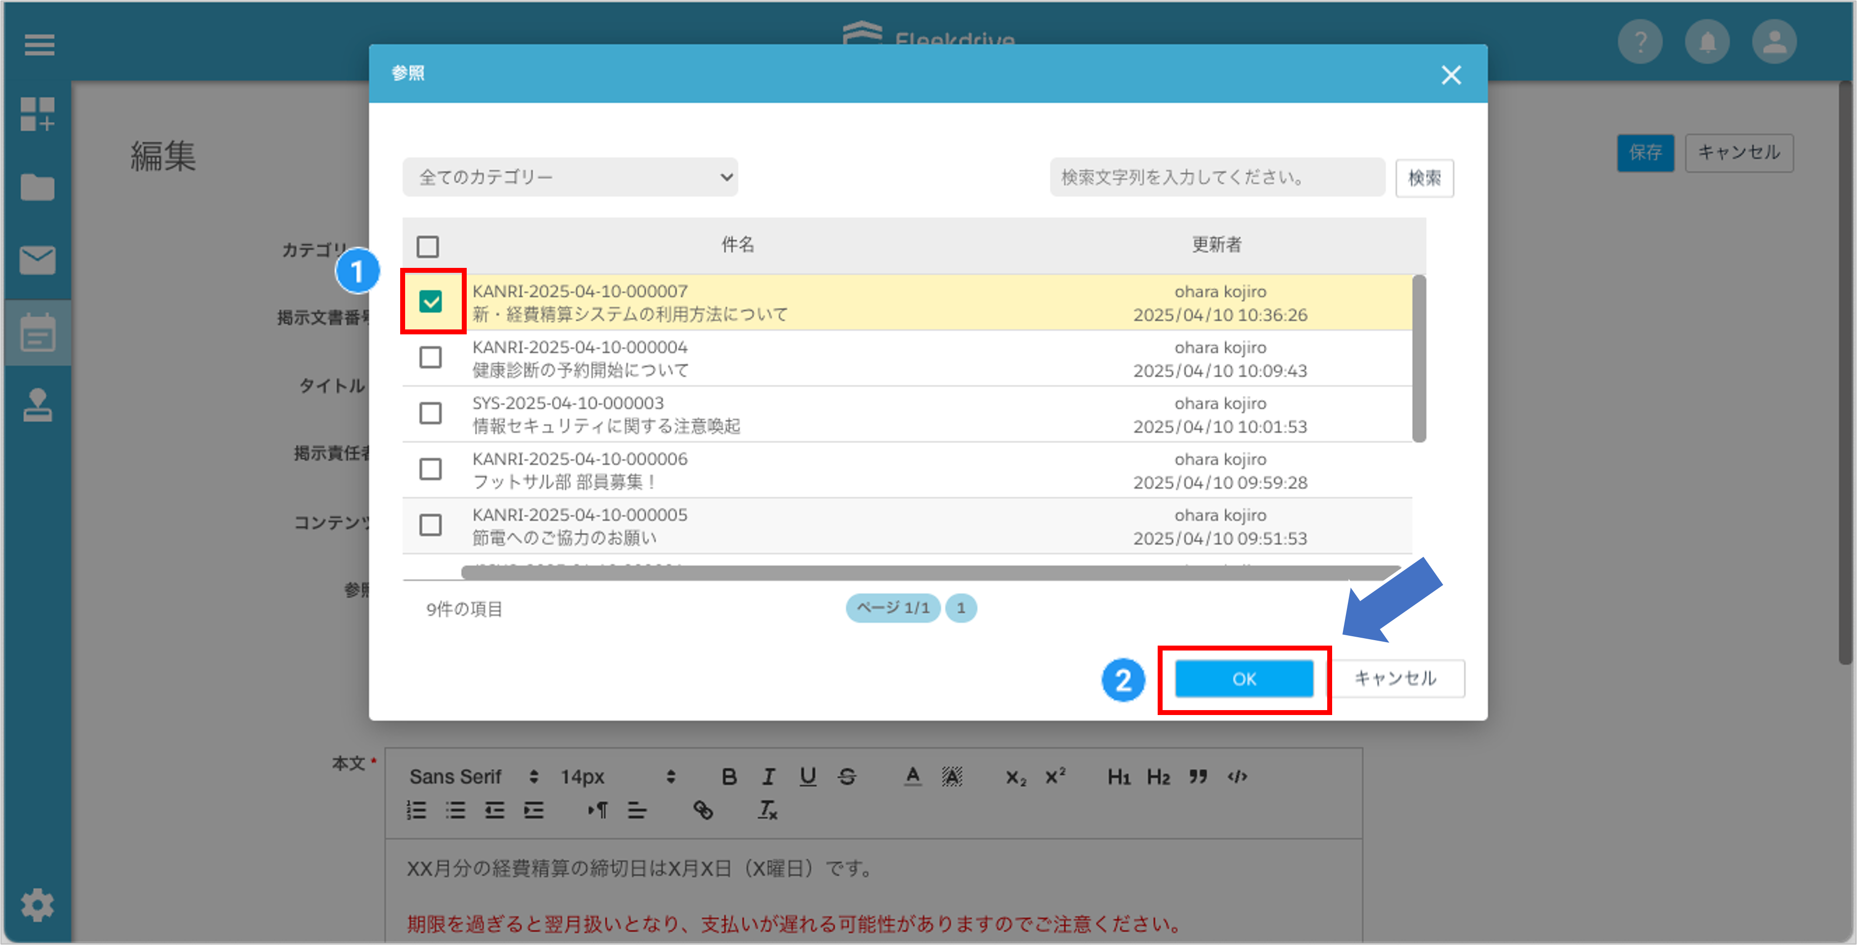This screenshot has width=1857, height=945.
Task: Open the text color picker
Action: (x=913, y=777)
